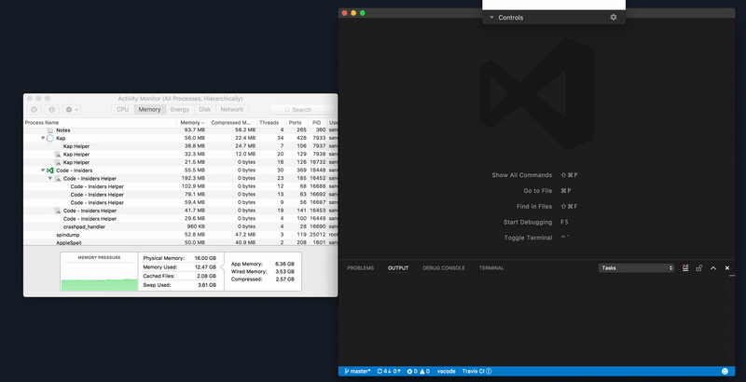
Task: Select the Code - Insiders Helper row with 29.6 MB
Action: [x=181, y=219]
